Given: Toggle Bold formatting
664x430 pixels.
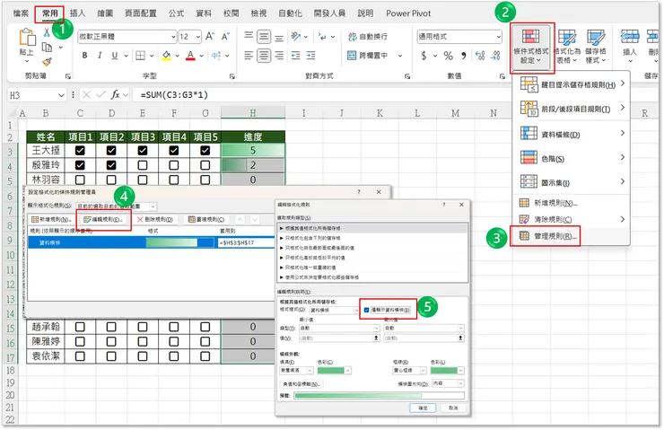Looking at the screenshot, I should tap(84, 56).
